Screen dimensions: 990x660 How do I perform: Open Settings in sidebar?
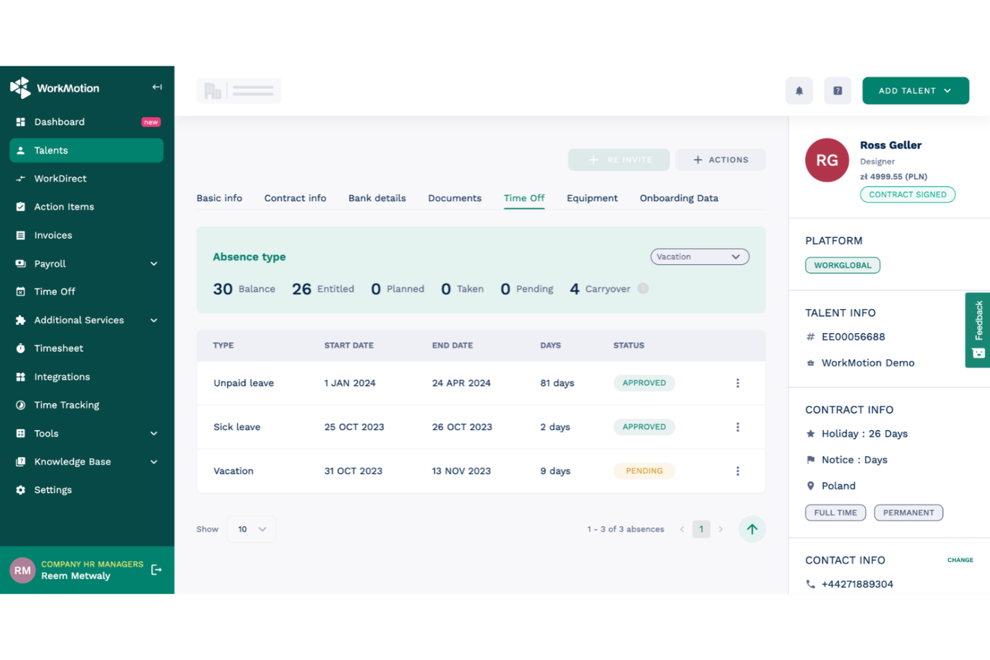click(86, 490)
